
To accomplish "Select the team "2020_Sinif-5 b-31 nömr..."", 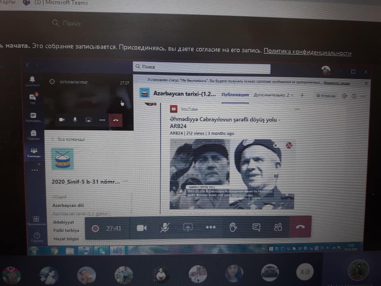I will point(86,182).
